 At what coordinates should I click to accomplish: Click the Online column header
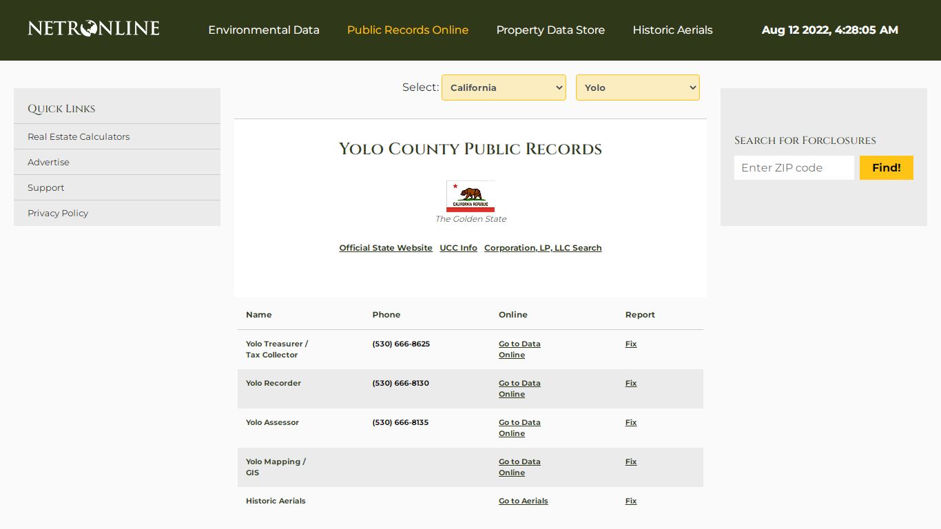coord(513,315)
